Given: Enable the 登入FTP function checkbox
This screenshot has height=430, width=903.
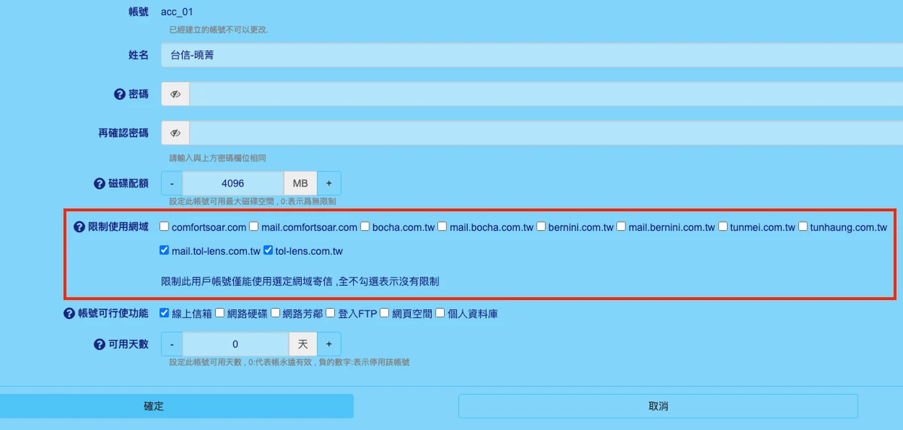Looking at the screenshot, I should (x=330, y=313).
